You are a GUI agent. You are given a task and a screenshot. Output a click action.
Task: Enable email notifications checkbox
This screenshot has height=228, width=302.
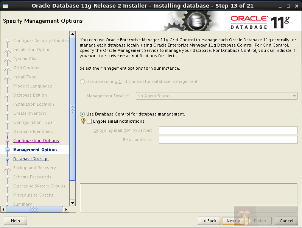pyautogui.click(x=89, y=122)
